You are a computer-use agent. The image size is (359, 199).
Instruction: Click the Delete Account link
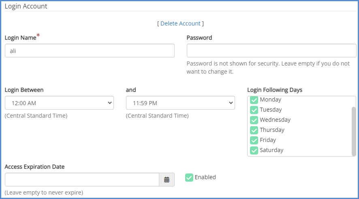coord(180,23)
